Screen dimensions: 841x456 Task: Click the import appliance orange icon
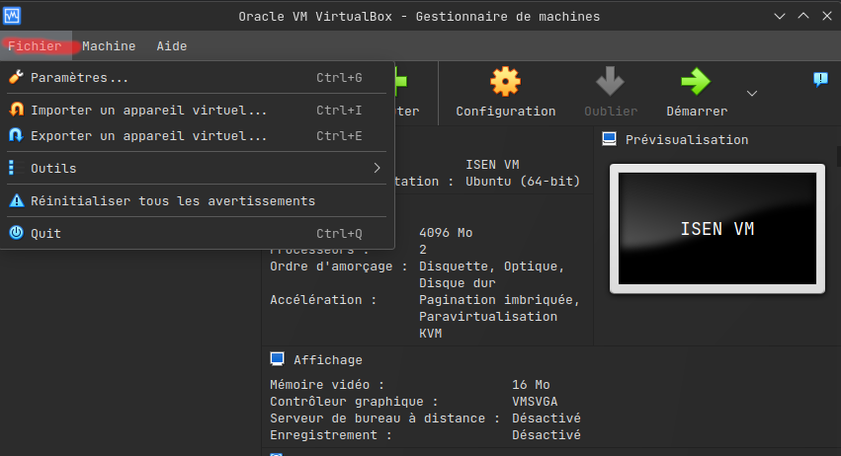coord(16,110)
